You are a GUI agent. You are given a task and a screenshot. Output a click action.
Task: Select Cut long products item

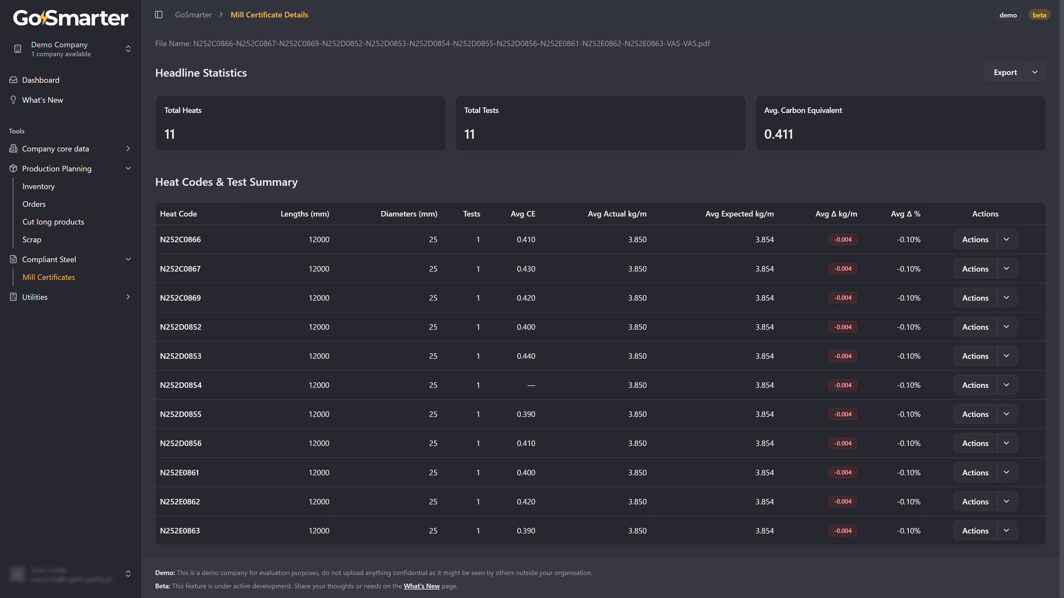53,222
